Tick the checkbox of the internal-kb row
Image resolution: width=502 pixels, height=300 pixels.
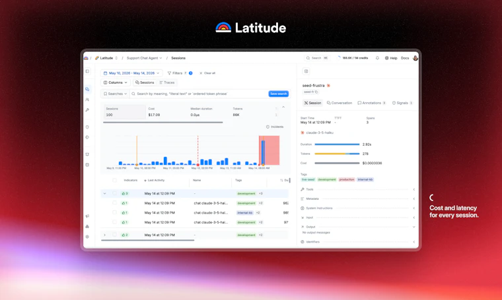tap(114, 212)
